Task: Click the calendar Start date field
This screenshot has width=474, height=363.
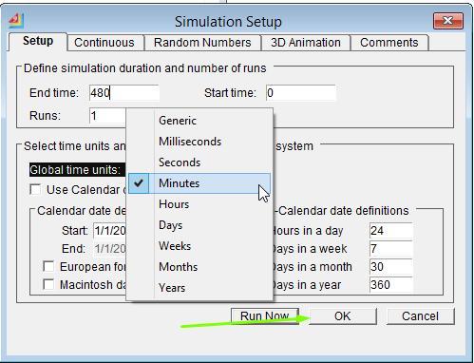Action: tap(109, 231)
